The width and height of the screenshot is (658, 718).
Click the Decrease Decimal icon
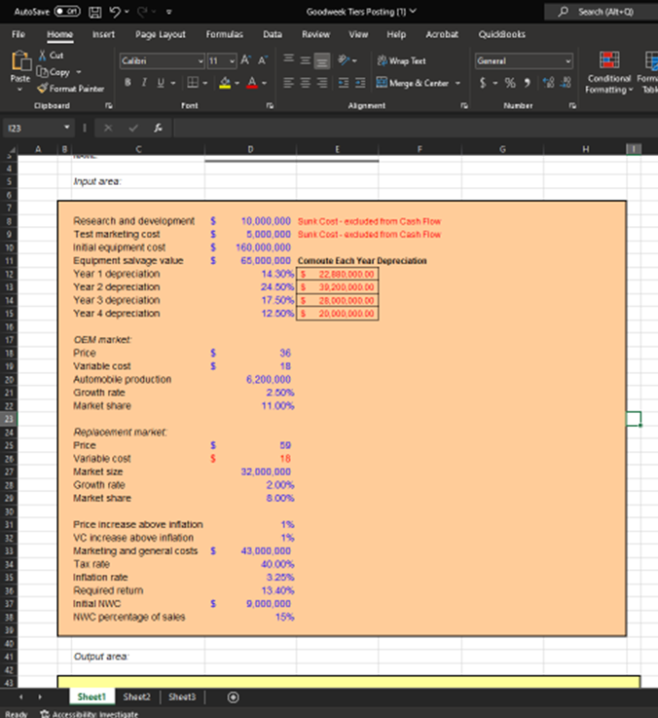coord(566,83)
